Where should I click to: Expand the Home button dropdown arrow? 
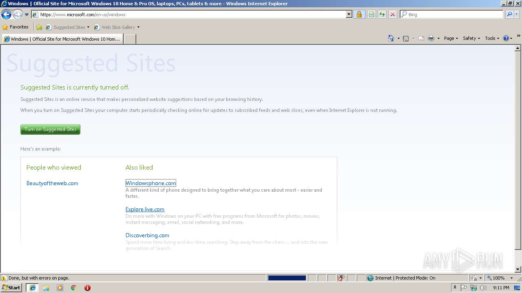(x=398, y=38)
